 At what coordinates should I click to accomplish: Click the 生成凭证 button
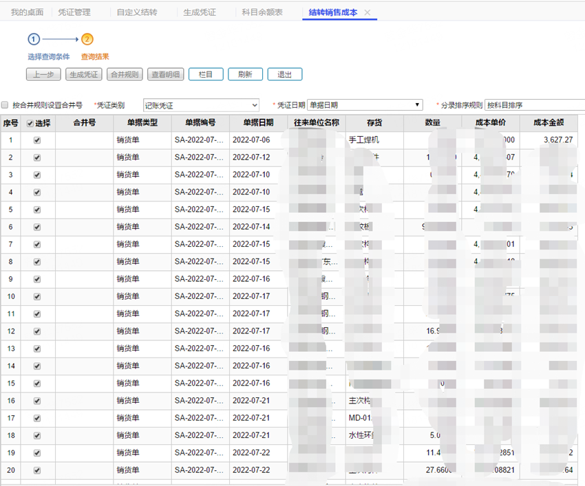[85, 74]
